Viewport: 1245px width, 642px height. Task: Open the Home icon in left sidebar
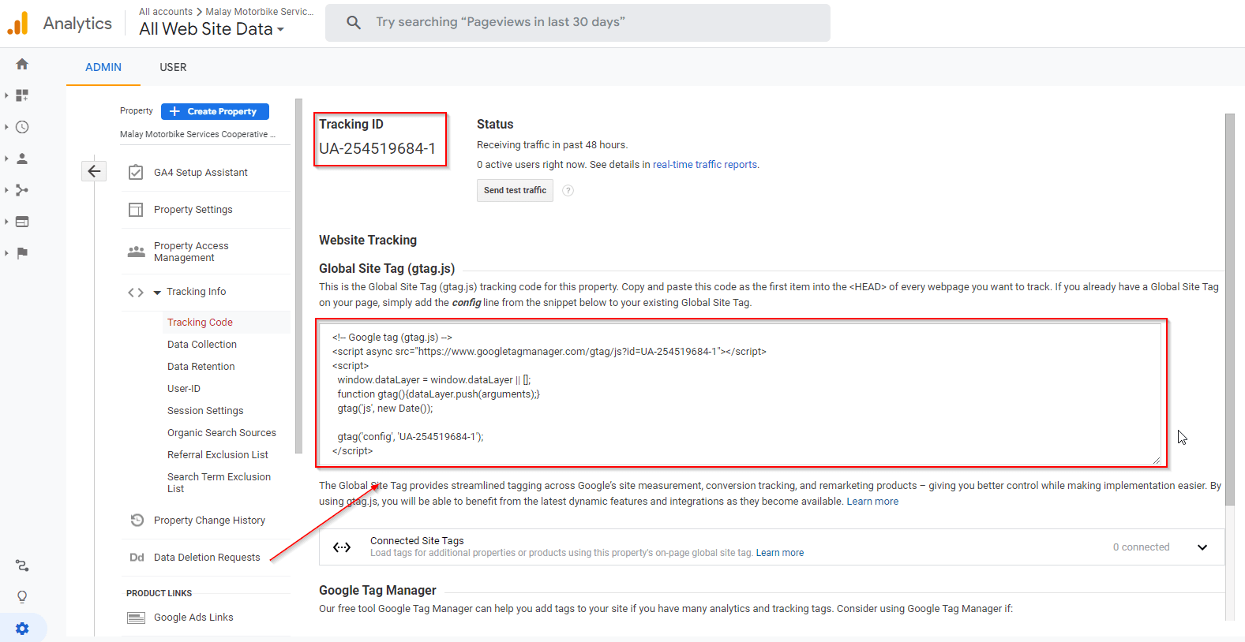coord(22,64)
